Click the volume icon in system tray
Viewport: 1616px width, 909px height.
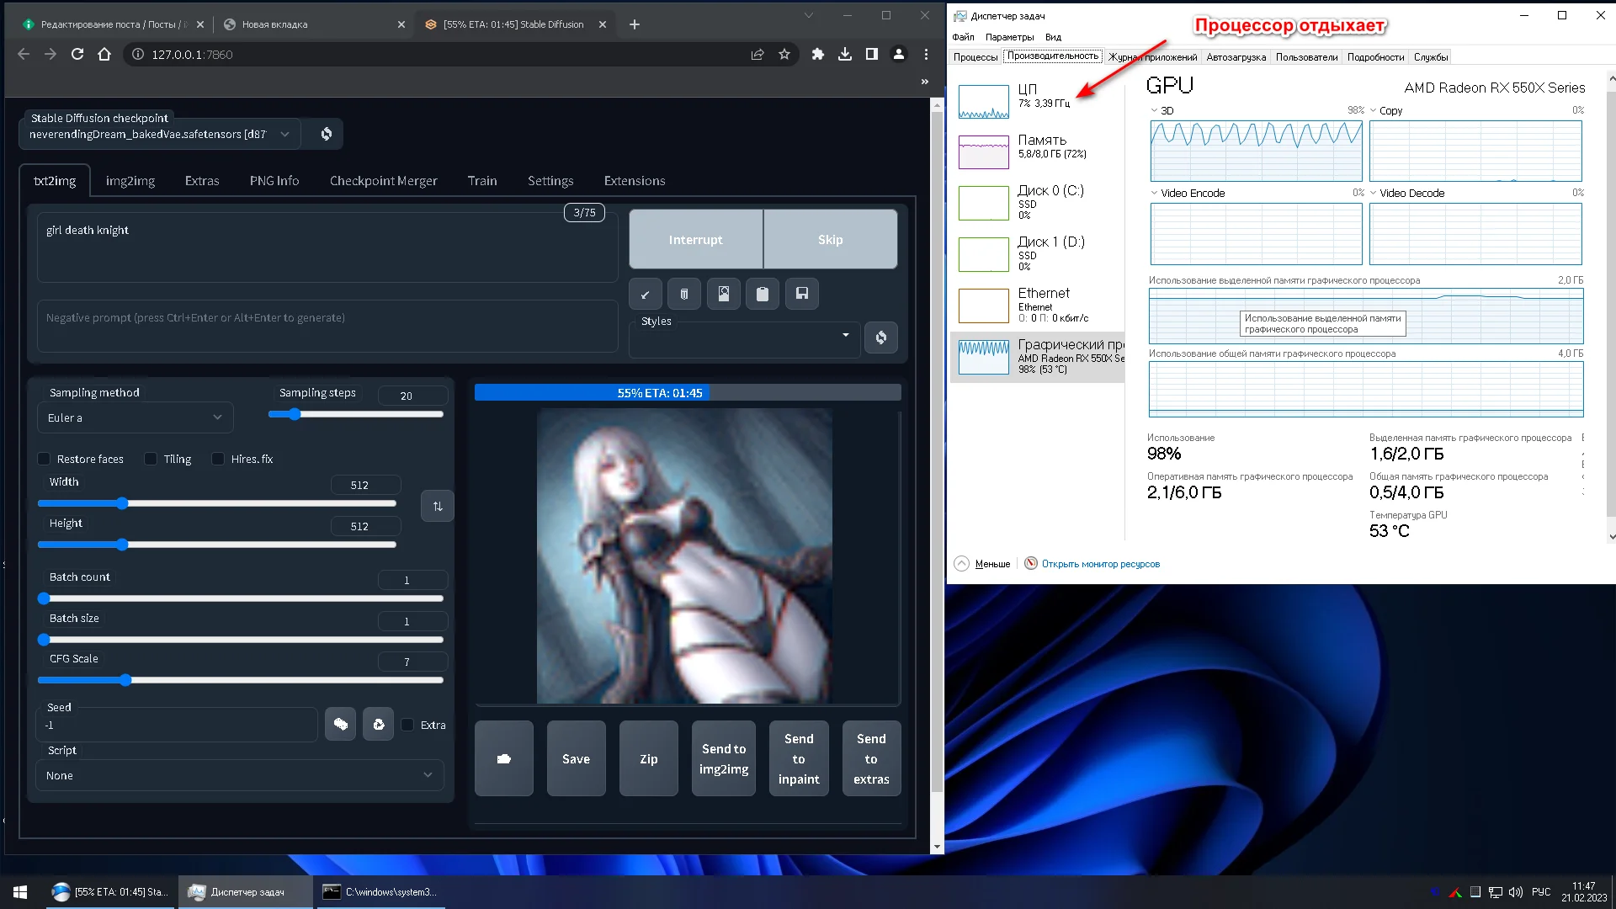coord(1516,892)
